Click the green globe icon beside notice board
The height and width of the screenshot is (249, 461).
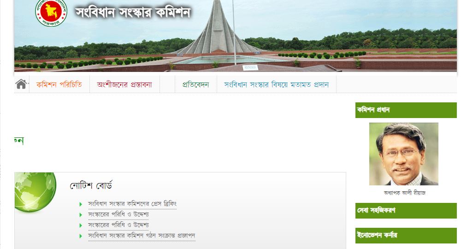tap(35, 192)
